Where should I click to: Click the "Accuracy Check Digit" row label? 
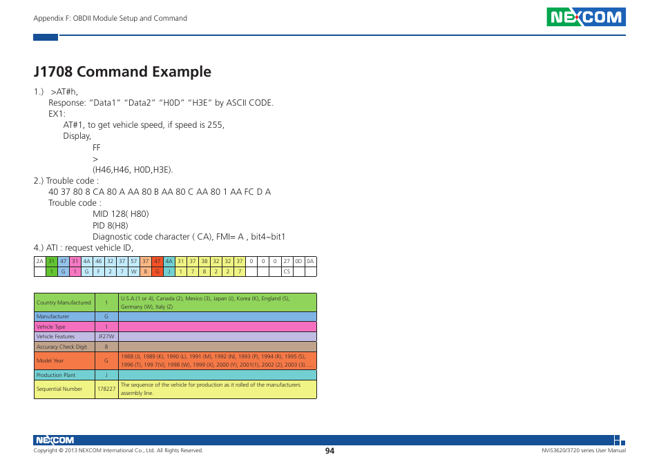click(x=61, y=347)
